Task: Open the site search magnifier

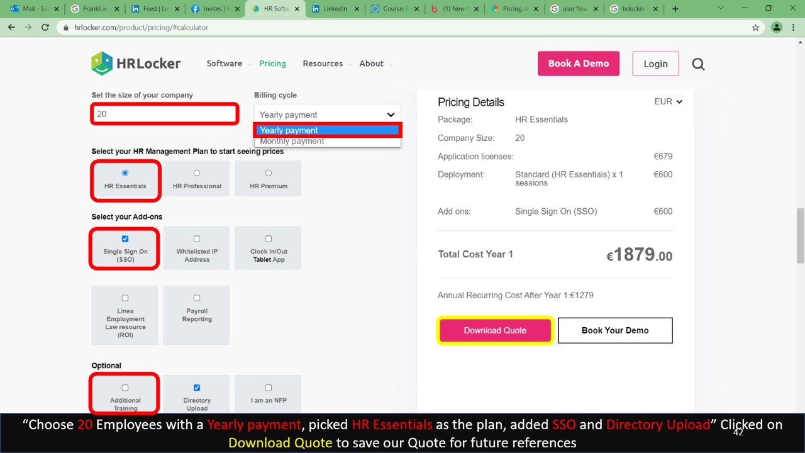Action: point(698,64)
